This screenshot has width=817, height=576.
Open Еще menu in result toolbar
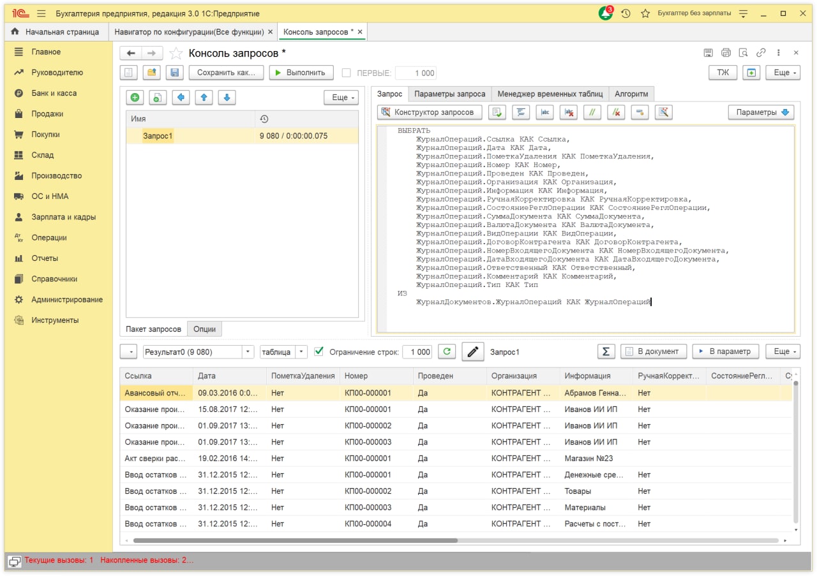coord(783,351)
